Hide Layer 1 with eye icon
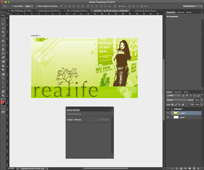 point(168,117)
